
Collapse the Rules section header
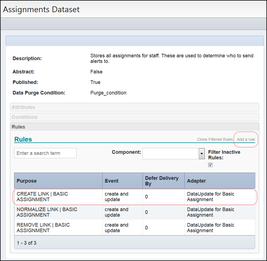point(134,127)
